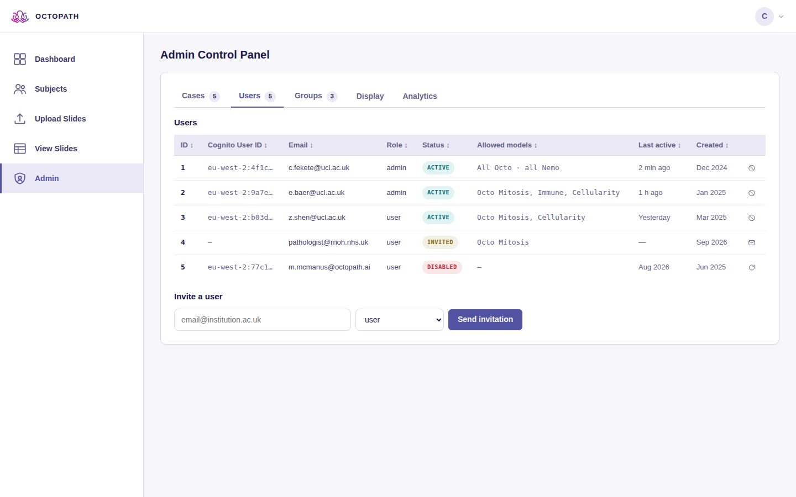Click Cognito ID eu-west-2:b03d…
Viewport: 796px width, 497px height.
[240, 218]
